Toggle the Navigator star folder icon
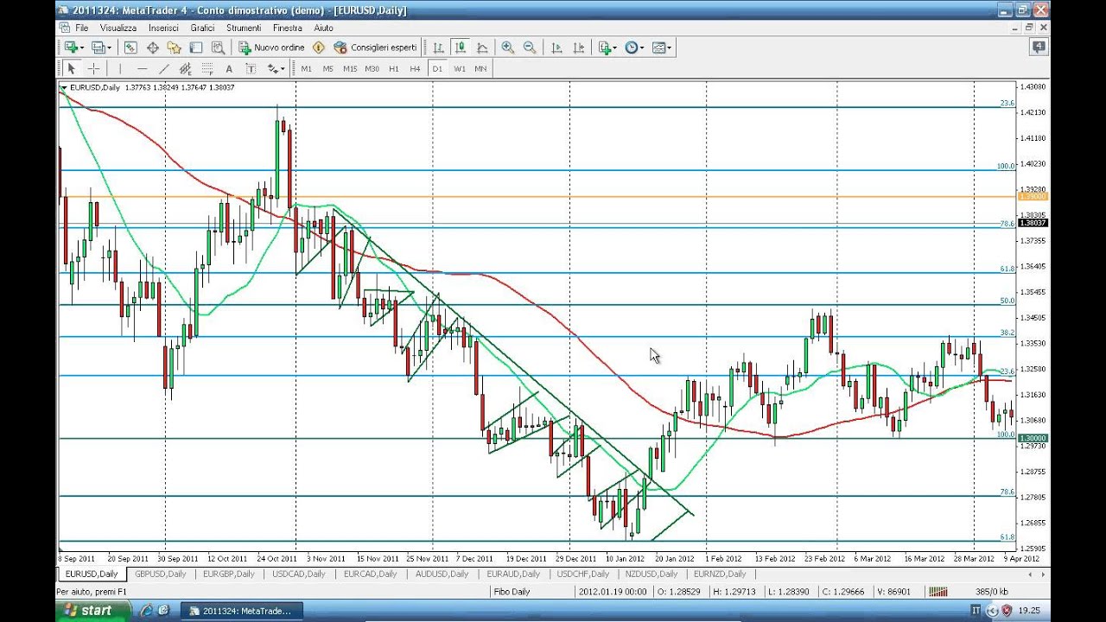This screenshot has height=622, width=1106. pyautogui.click(x=175, y=48)
